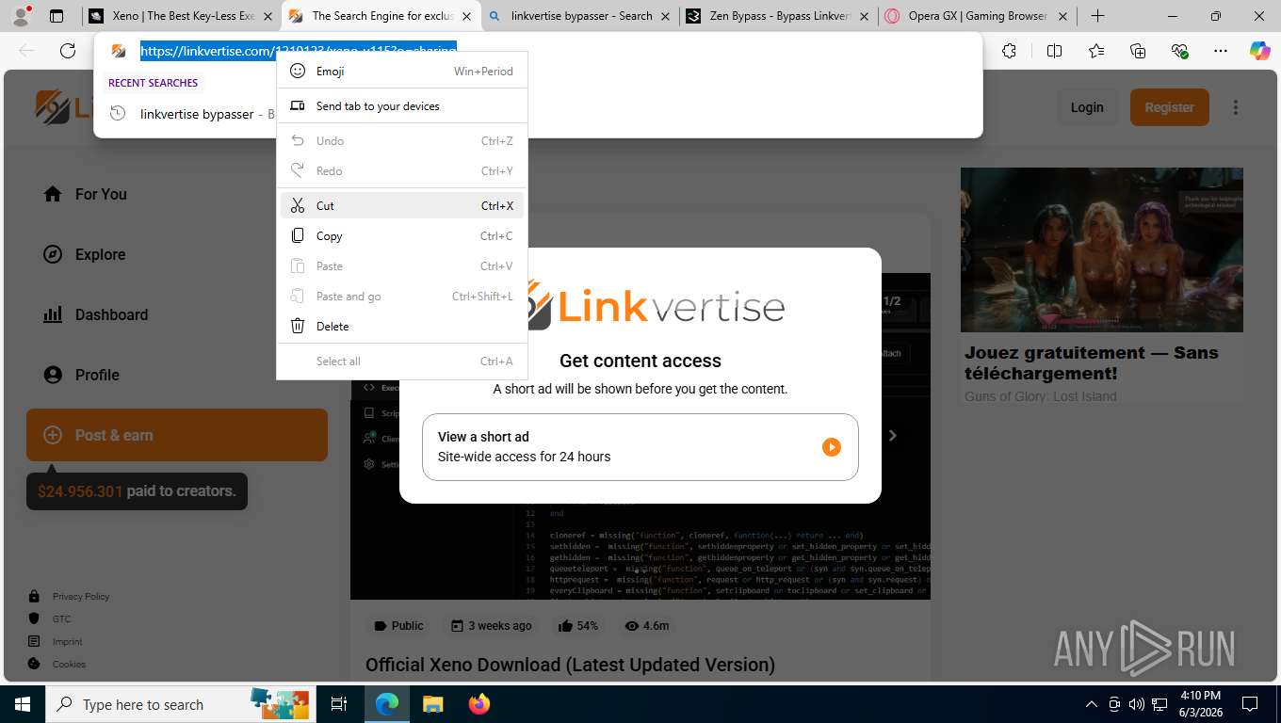Click the Post & earn button
This screenshot has height=723, width=1281.
click(x=177, y=435)
